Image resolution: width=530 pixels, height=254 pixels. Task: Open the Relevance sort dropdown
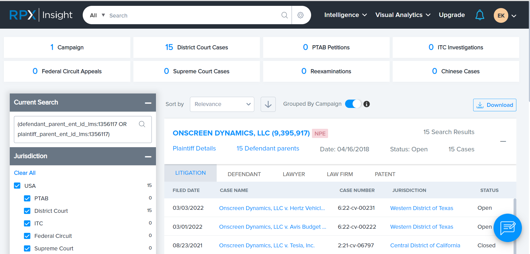click(222, 104)
